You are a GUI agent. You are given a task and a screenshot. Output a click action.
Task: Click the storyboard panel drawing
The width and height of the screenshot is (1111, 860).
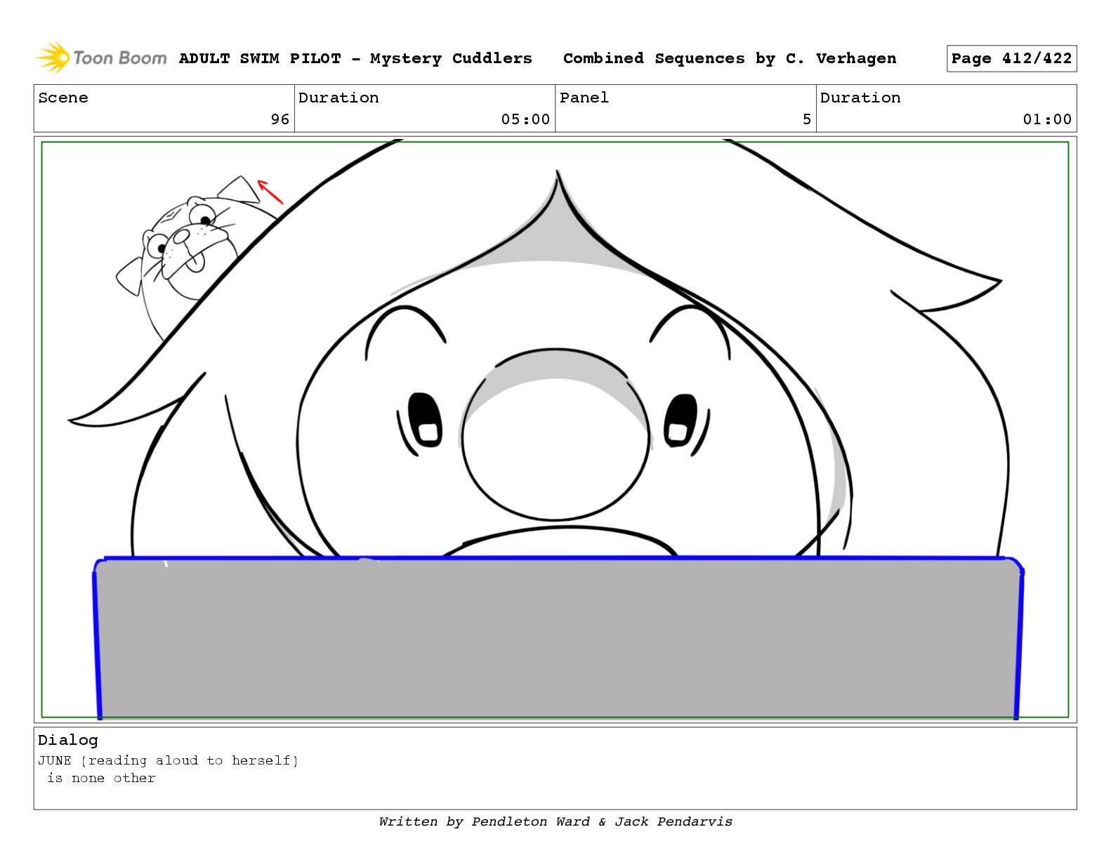(555, 430)
